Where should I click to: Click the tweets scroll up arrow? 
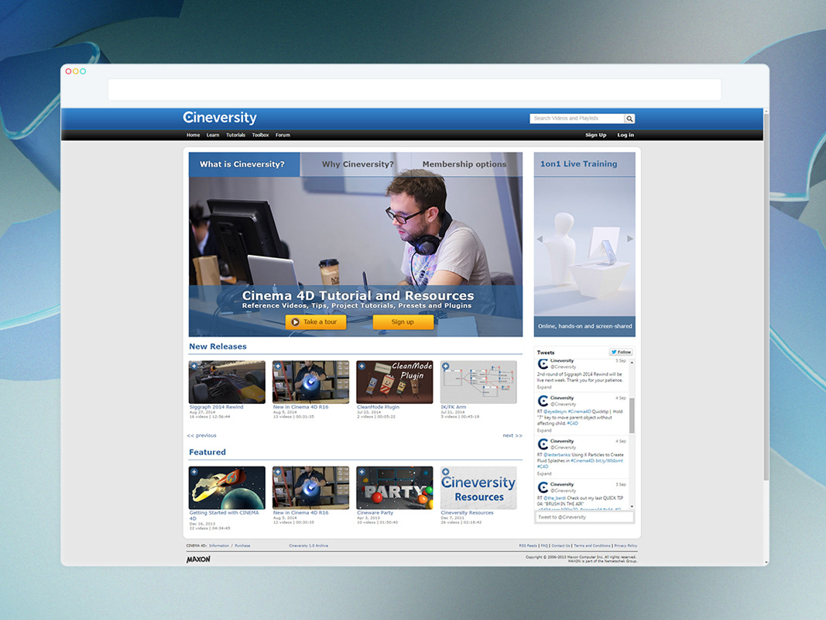[632, 363]
